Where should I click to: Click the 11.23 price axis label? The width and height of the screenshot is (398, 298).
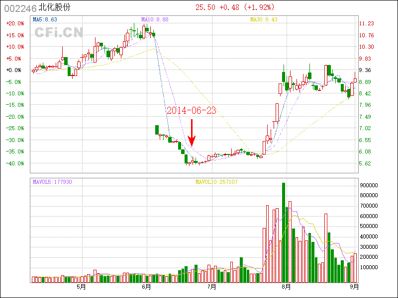coord(367,23)
